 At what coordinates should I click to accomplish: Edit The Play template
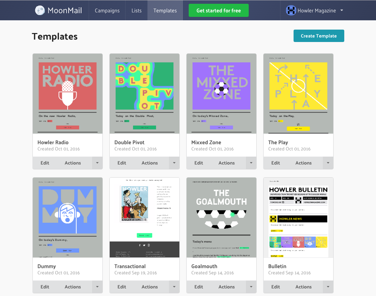tap(276, 163)
